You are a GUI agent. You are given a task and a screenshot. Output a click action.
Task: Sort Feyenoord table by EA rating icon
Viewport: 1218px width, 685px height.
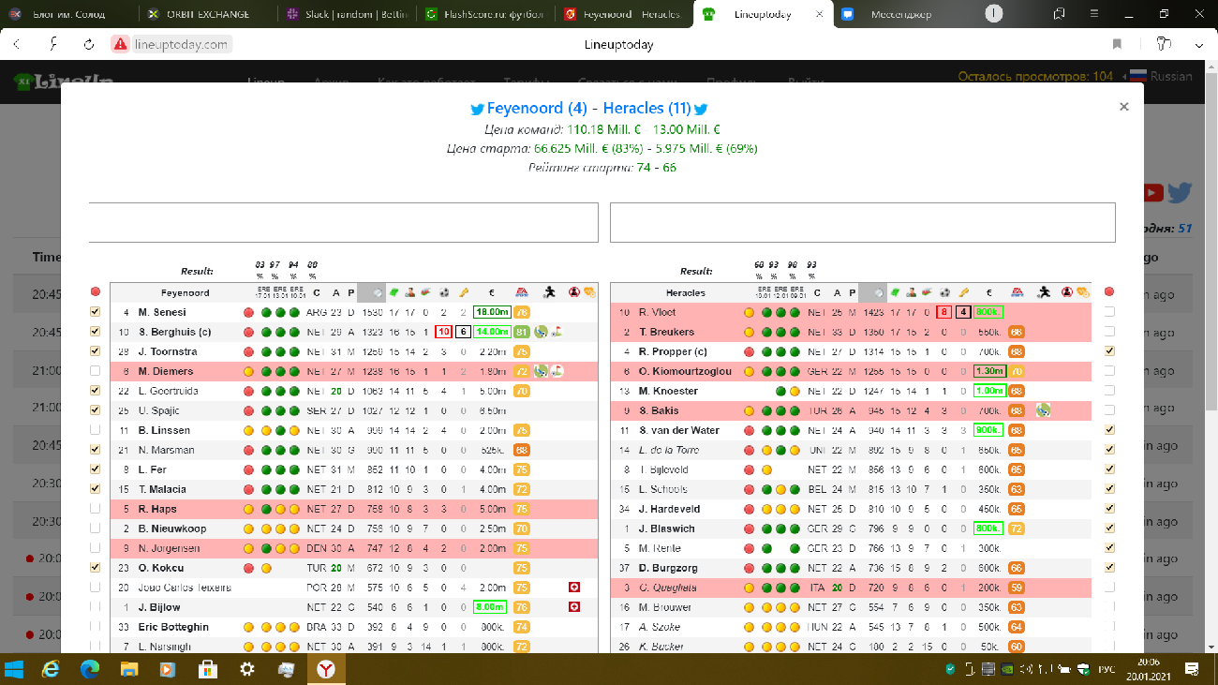522,292
